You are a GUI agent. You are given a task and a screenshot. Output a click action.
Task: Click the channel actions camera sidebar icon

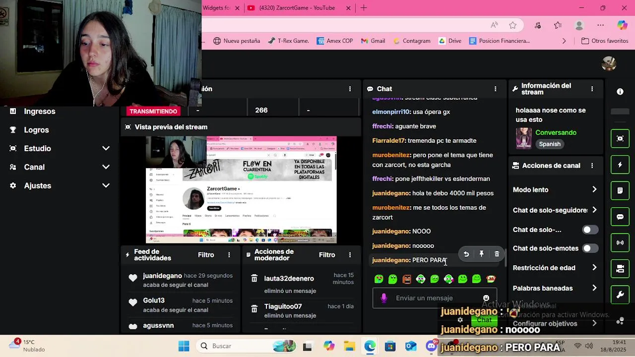[x=620, y=269]
